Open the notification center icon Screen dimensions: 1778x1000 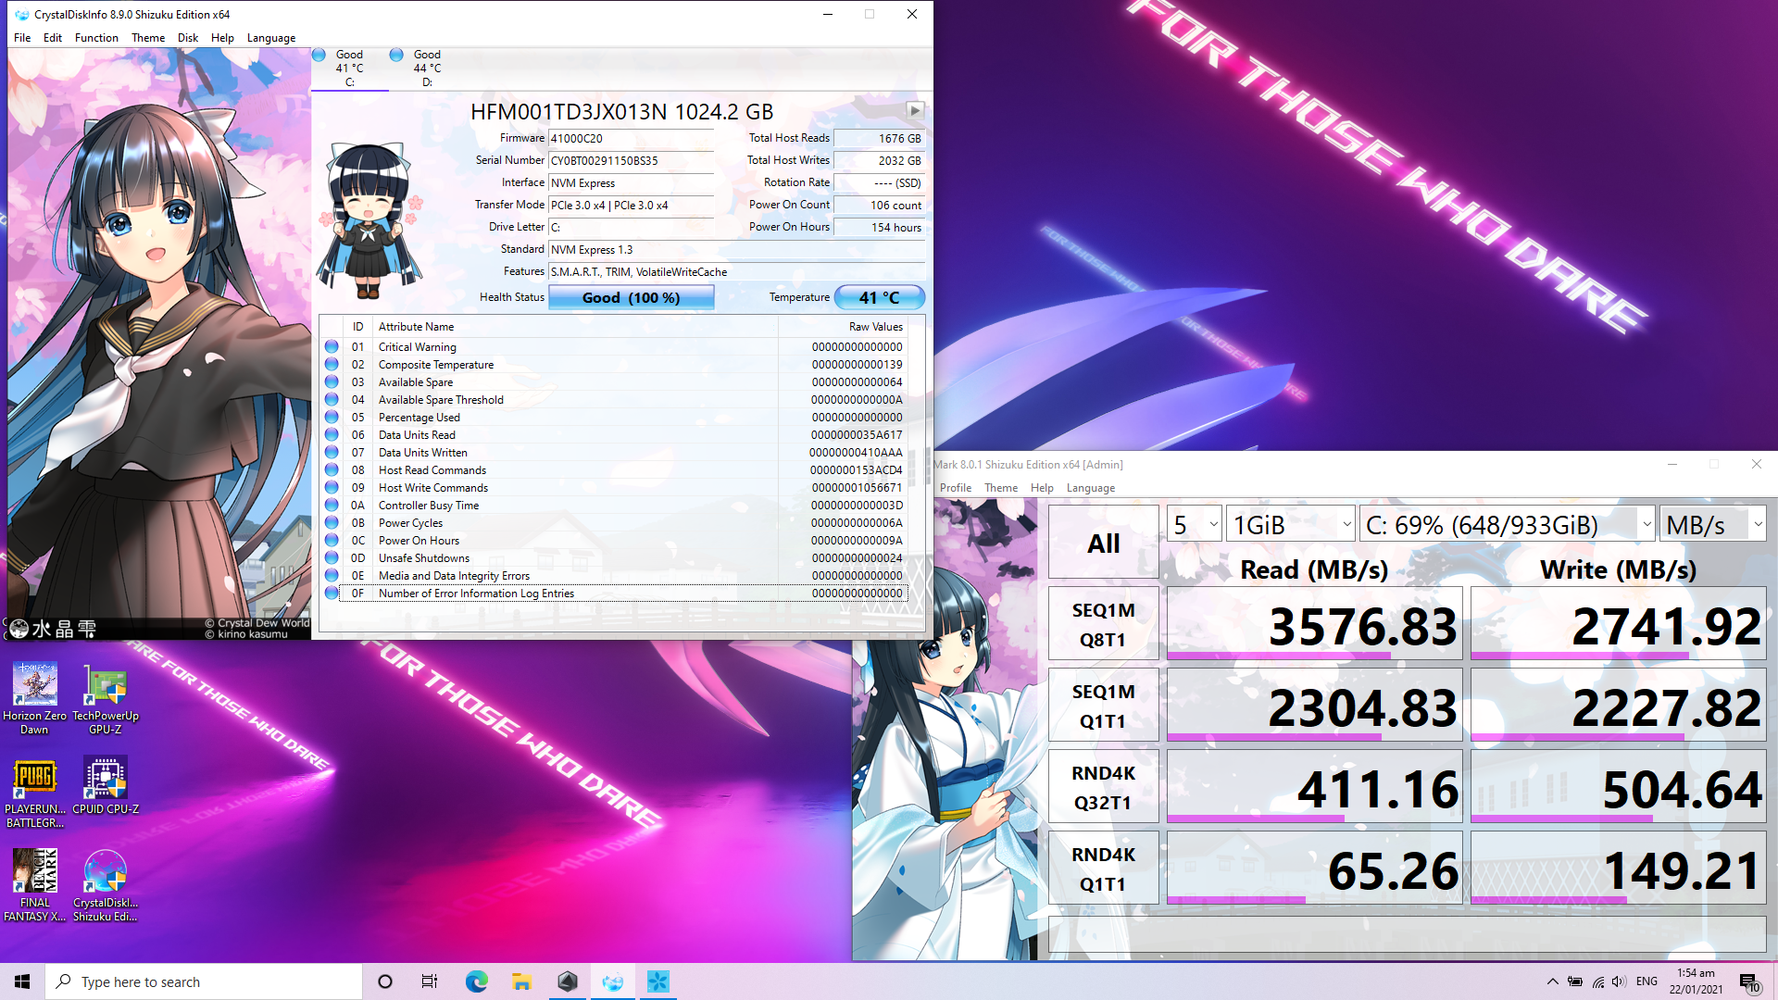point(1748,981)
